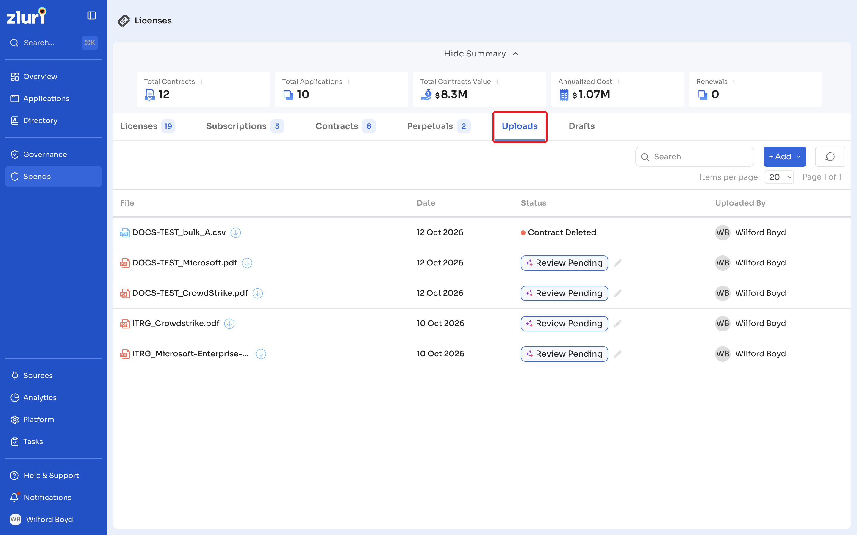Click the uploads Search field
This screenshot has height=535, width=857.
[695, 157]
